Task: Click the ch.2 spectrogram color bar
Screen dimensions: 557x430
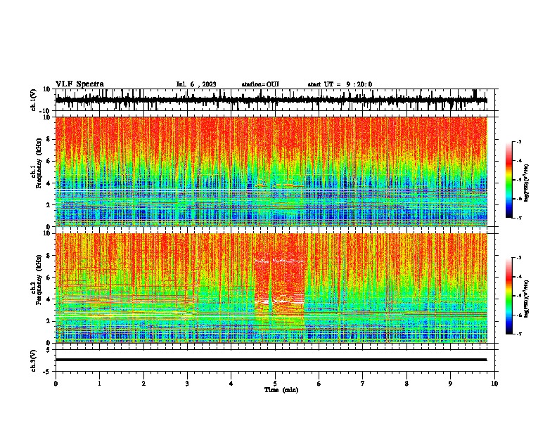Action: (508, 296)
